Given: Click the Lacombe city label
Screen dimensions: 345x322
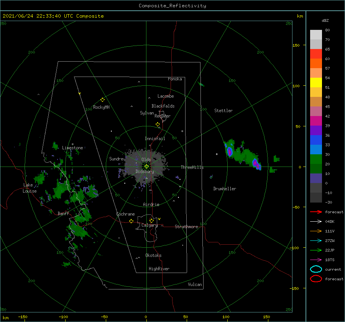Looking at the screenshot, I should 166,96.
